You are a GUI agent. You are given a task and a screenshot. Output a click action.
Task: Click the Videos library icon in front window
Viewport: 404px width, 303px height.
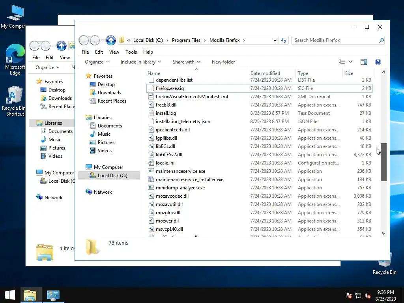(x=93, y=150)
